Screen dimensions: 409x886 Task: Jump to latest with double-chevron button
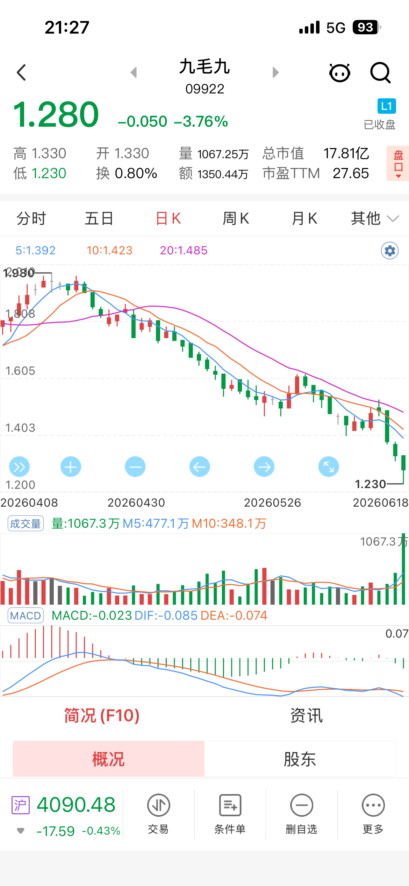tap(19, 467)
